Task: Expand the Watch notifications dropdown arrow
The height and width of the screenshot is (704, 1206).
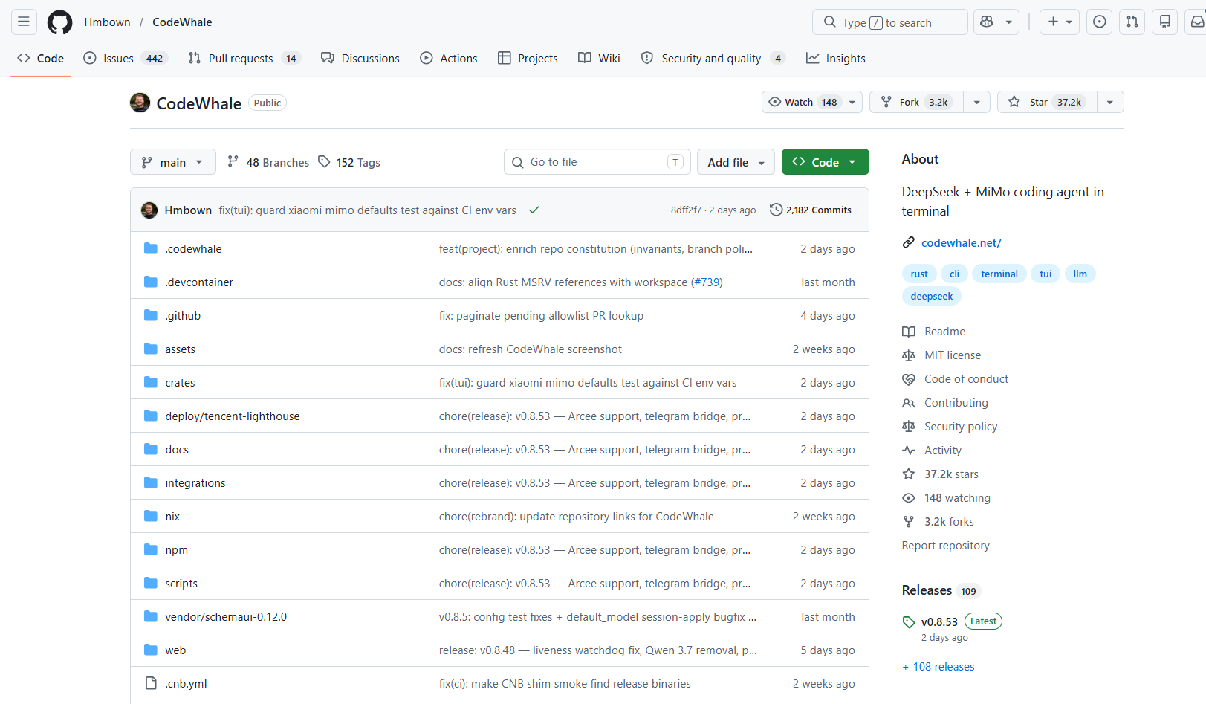Action: pyautogui.click(x=852, y=102)
